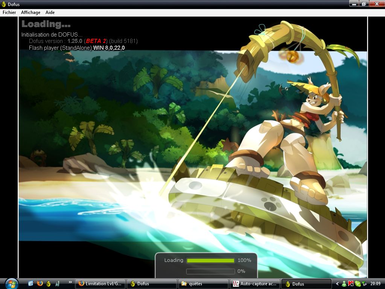Image resolution: width=385 pixels, height=289 pixels.
Task: Open the Affichage menu
Action: point(30,12)
